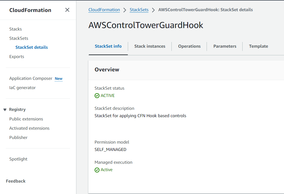Select StackSet details in the sidebar

[x=32, y=47]
